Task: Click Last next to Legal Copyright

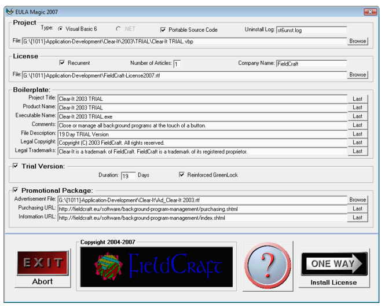Action: [358, 142]
